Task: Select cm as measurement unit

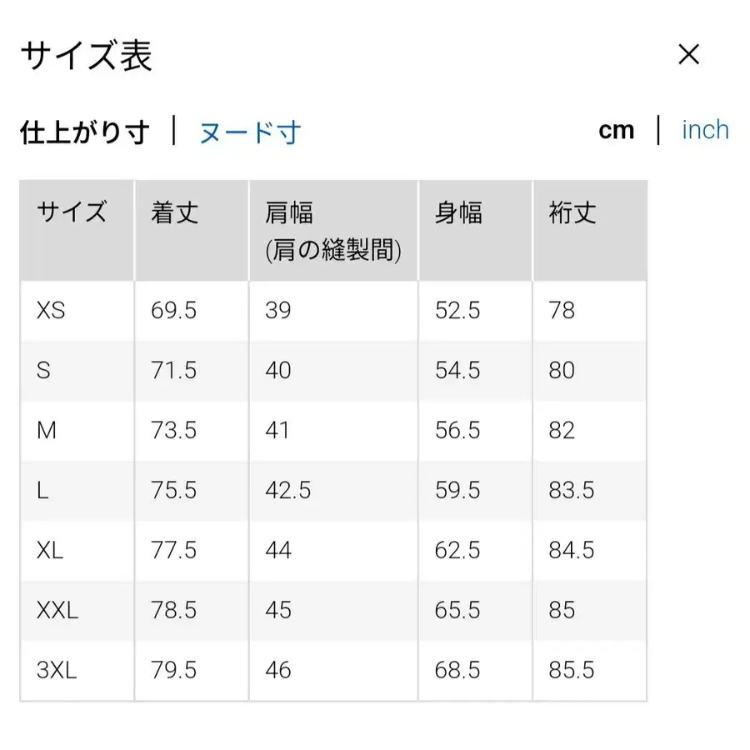Action: pyautogui.click(x=617, y=129)
